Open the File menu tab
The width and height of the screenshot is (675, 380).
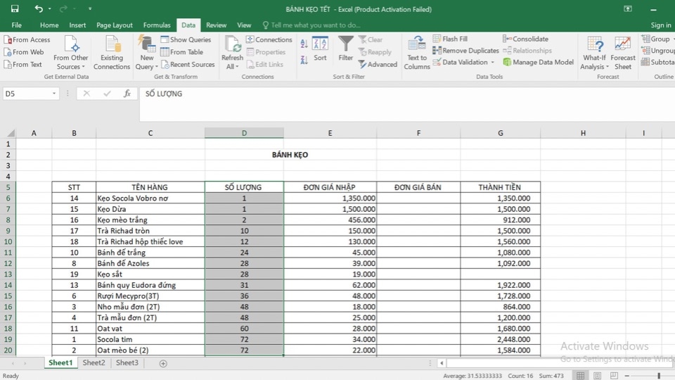[x=16, y=25]
